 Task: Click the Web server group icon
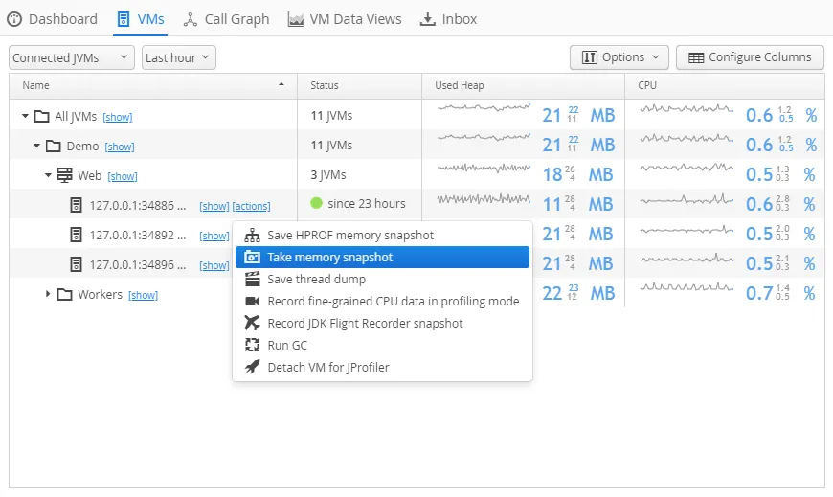click(x=65, y=175)
